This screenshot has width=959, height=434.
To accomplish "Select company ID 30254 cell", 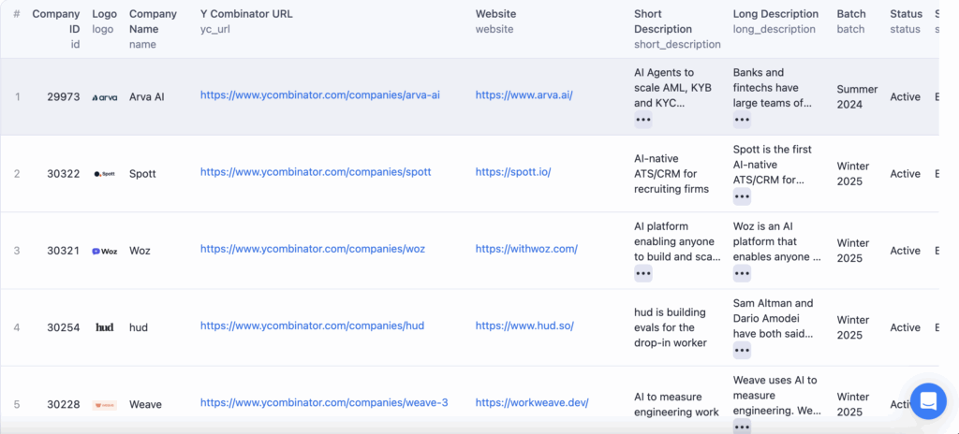I will (x=64, y=327).
